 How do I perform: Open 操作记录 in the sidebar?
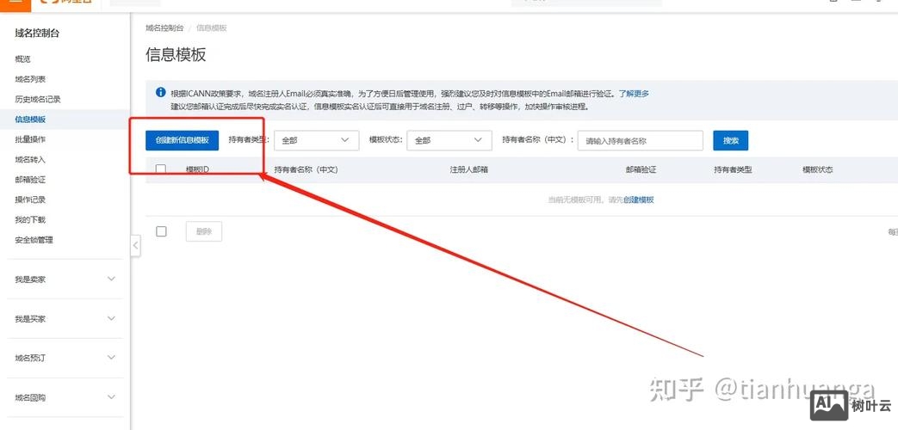click(x=30, y=200)
